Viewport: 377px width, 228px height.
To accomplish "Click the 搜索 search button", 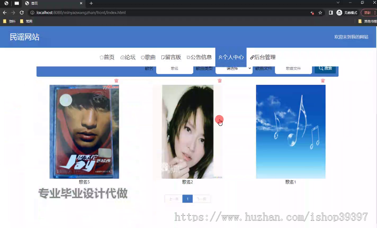I will click(325, 68).
